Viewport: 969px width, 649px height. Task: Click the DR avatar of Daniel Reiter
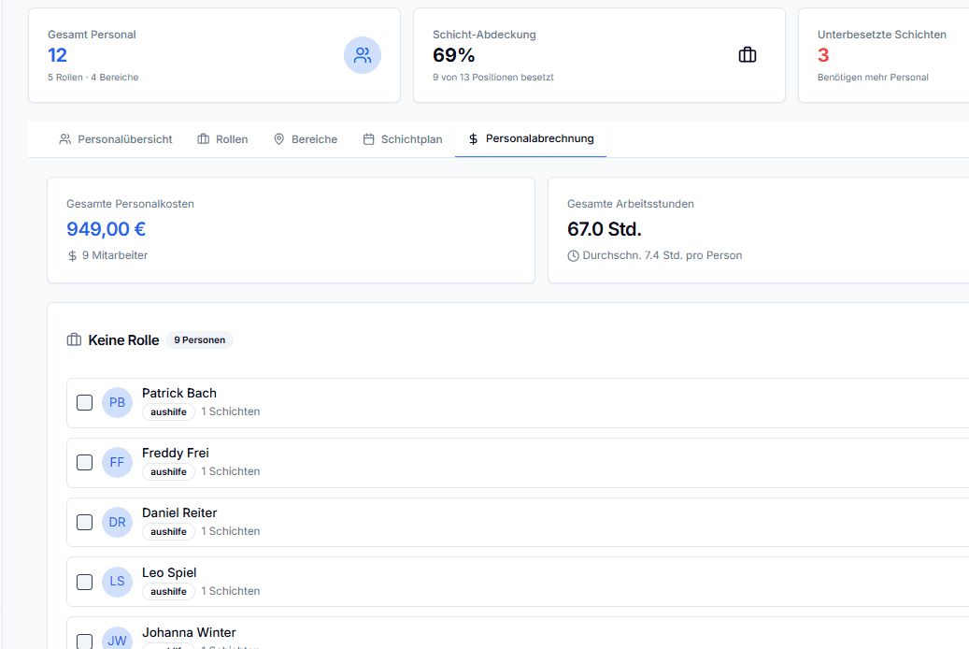point(117,522)
